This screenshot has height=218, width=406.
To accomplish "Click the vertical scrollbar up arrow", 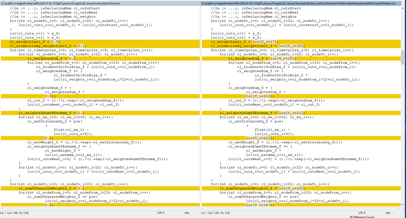I will pos(403,8).
